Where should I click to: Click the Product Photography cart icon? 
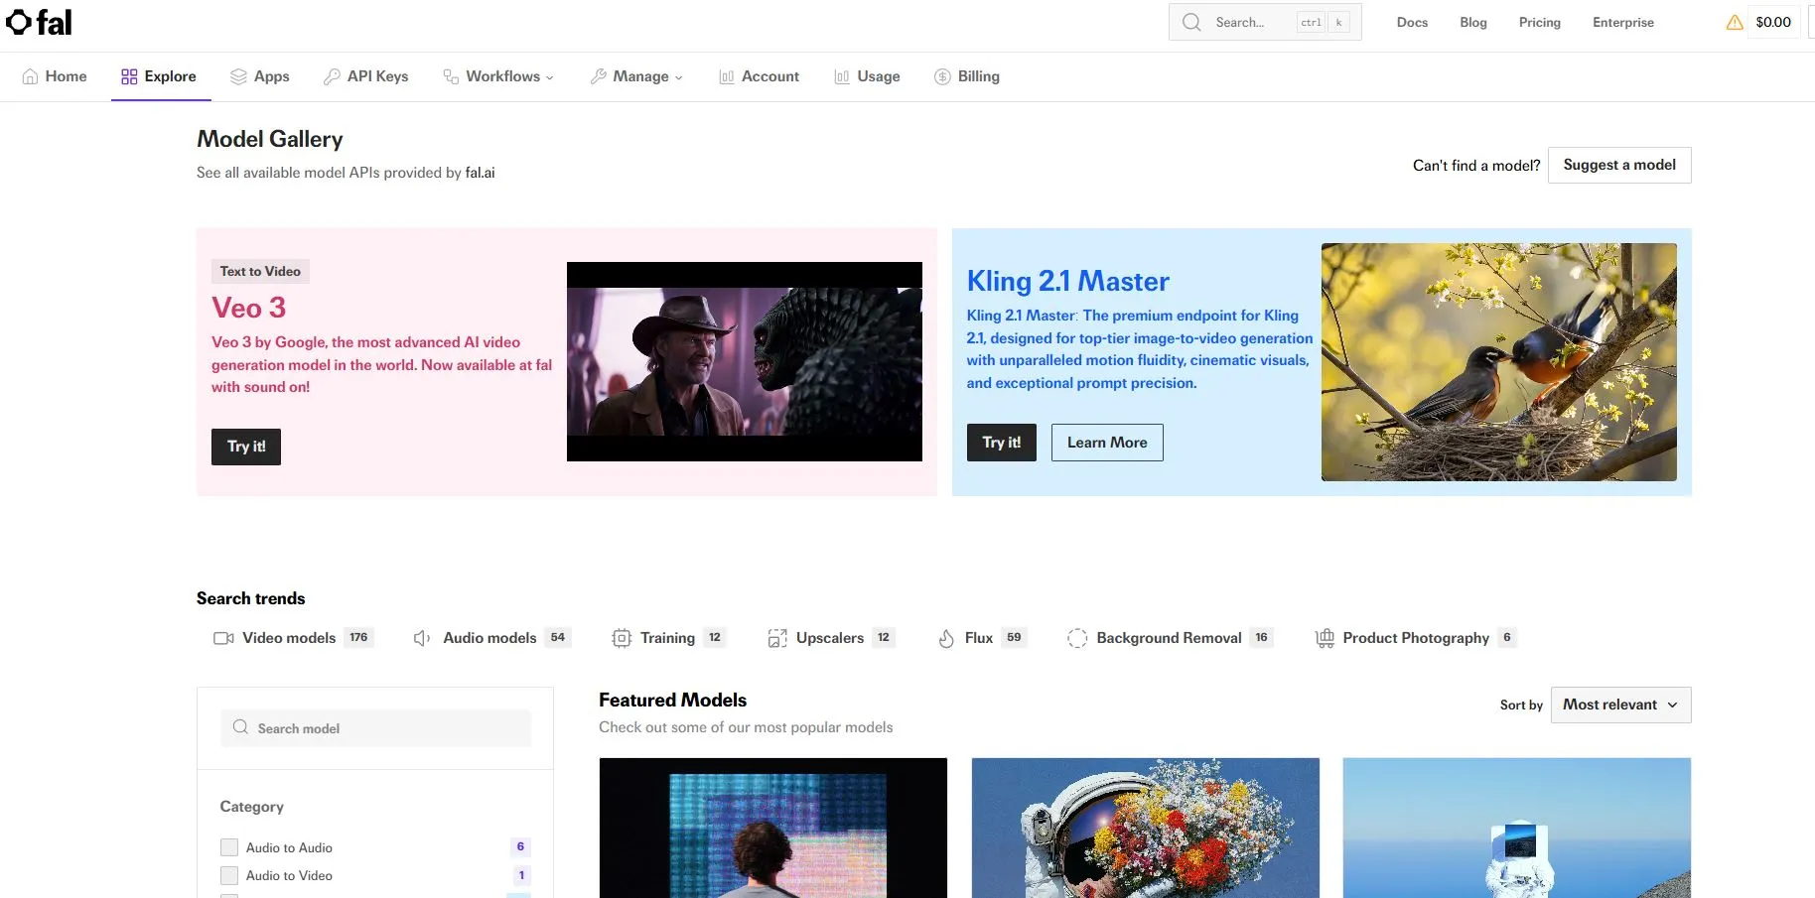(x=1325, y=638)
